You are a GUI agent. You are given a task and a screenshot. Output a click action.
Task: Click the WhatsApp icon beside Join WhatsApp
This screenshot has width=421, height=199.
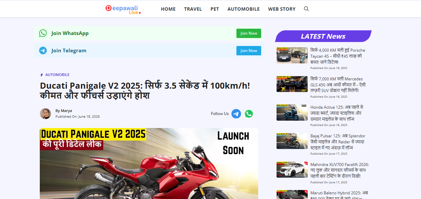click(43, 33)
